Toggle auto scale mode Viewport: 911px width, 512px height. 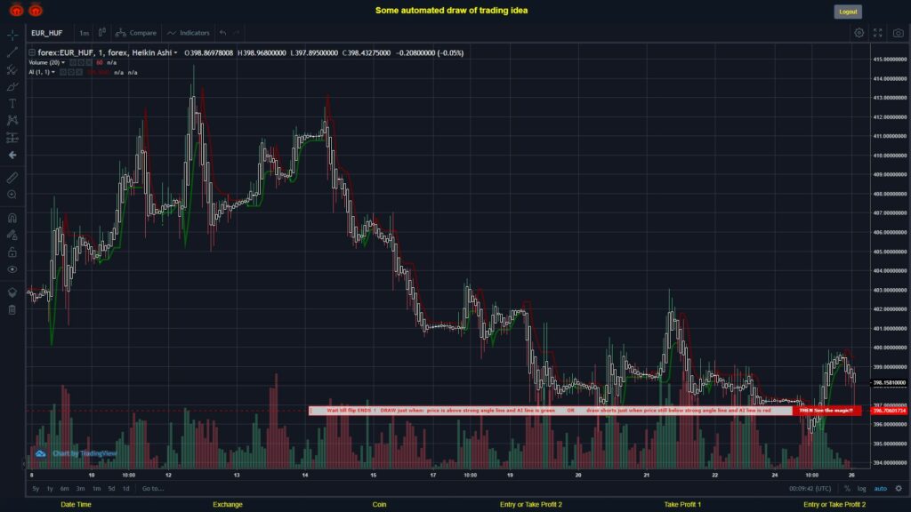[881, 489]
